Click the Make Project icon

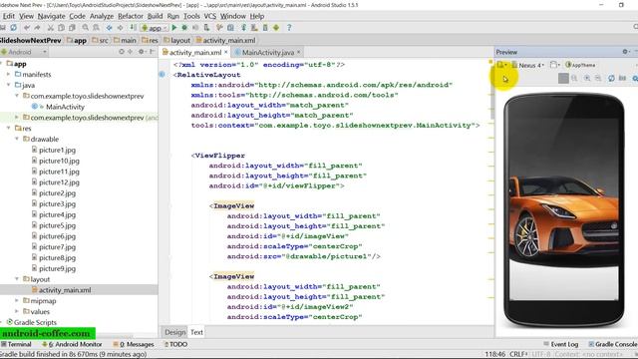pos(133,28)
